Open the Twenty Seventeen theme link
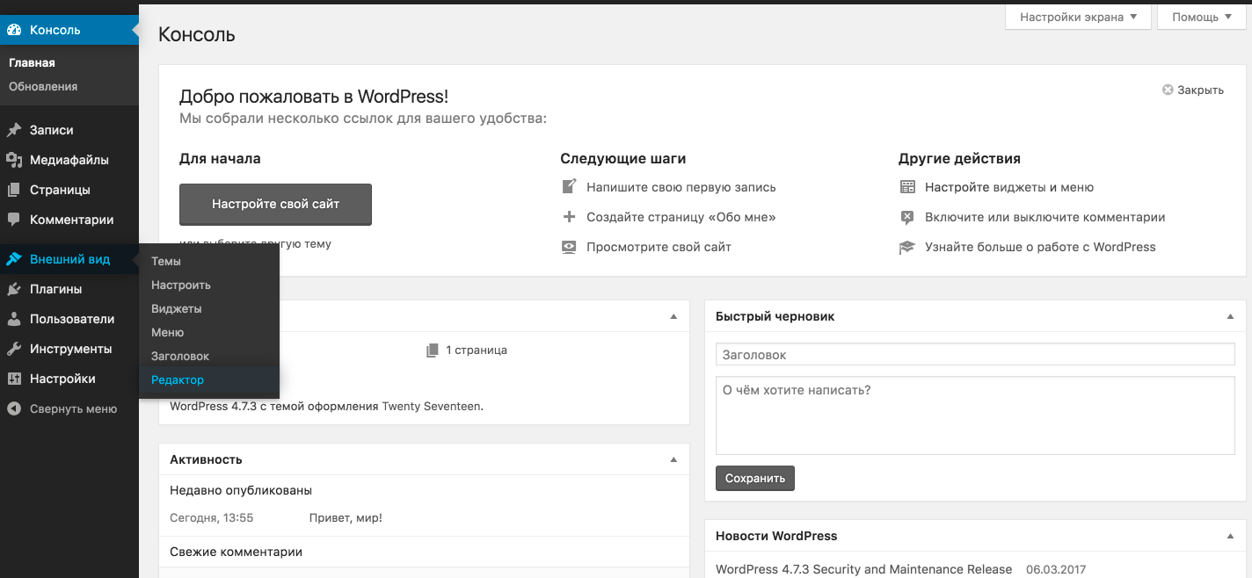Screen dimensions: 1252x578 tap(431, 407)
